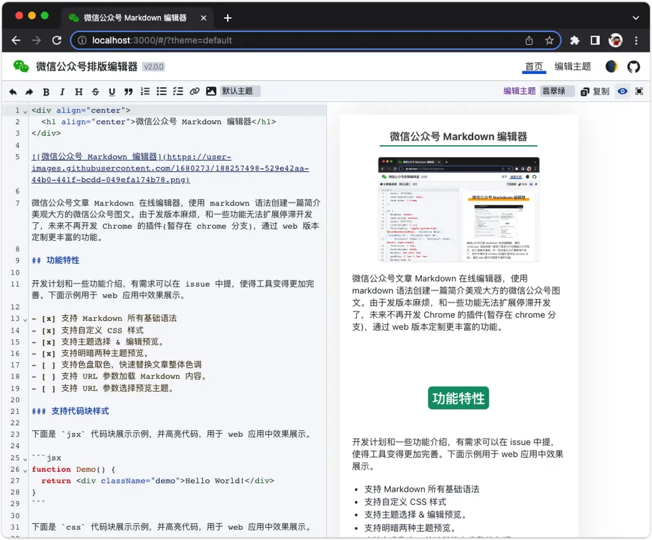Open 编辑主题 in top navigation
The image size is (652, 540).
pyautogui.click(x=572, y=67)
